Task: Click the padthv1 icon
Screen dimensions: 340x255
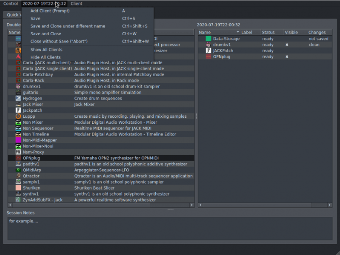Action: pyautogui.click(x=18, y=164)
